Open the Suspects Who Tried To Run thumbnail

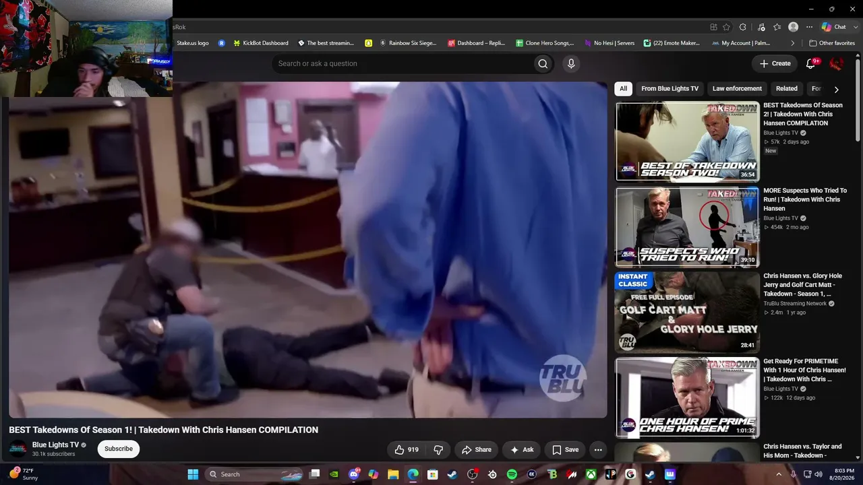(x=687, y=226)
